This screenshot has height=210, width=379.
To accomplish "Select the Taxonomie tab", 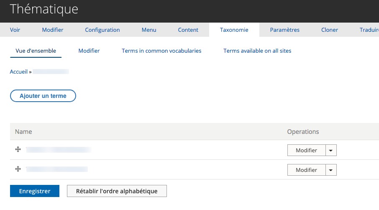I will click(234, 30).
